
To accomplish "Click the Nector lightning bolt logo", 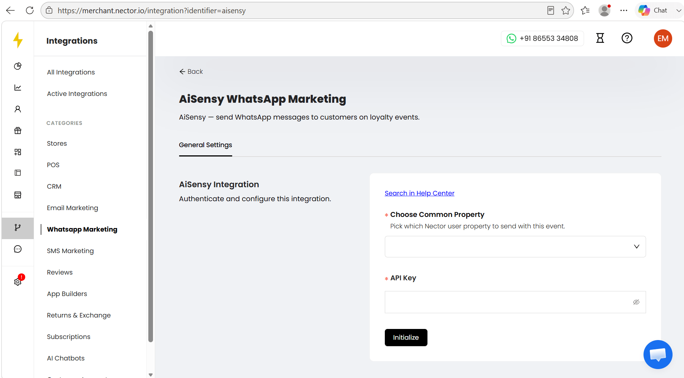I will [18, 40].
